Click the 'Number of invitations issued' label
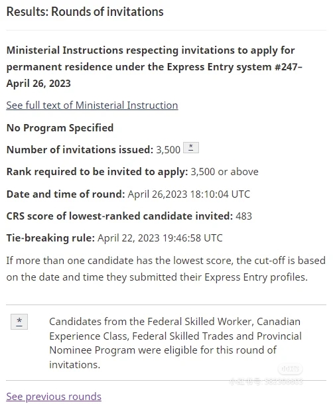This screenshot has width=333, height=406. point(80,150)
